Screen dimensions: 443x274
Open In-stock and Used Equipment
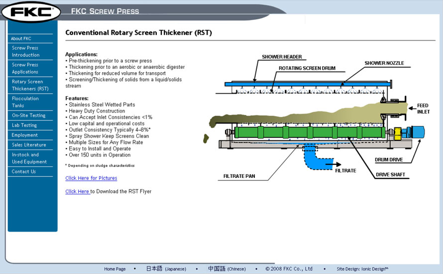(x=29, y=158)
